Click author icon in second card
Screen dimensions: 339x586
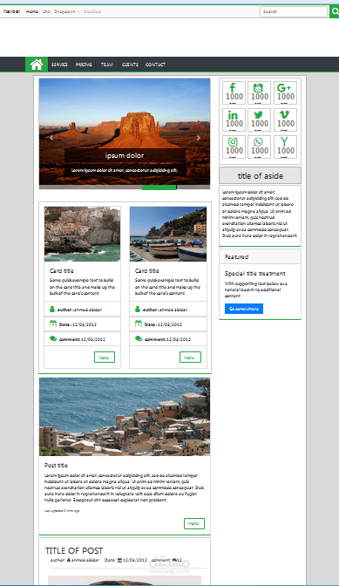[x=138, y=309]
